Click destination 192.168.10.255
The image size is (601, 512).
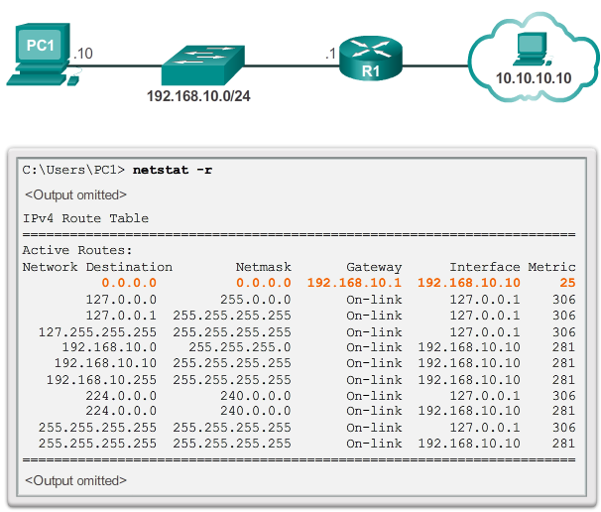[101, 380]
